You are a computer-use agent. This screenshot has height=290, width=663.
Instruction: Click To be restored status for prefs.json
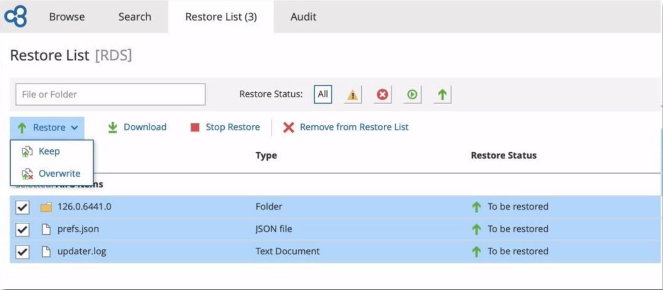coord(518,229)
